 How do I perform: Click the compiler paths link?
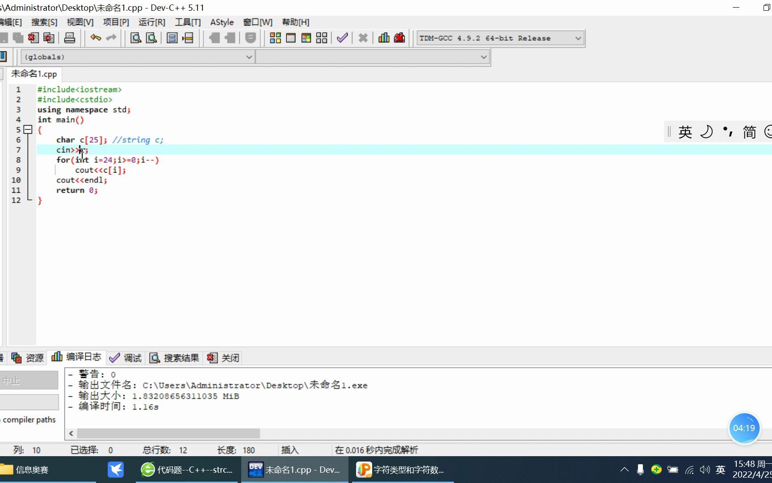pos(29,419)
